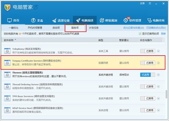This screenshot has height=121, width=169.
Task: Enable the Tenpay Certificate Service switch
Action: click(148, 63)
